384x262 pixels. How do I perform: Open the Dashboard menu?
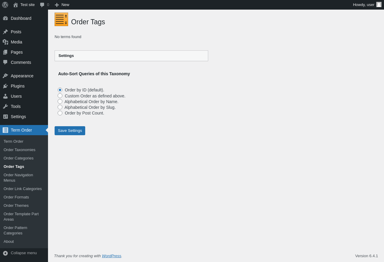[21, 18]
